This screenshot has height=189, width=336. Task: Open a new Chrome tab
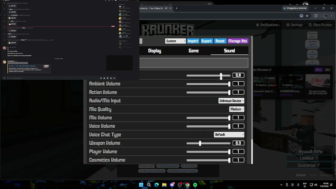coord(176,8)
